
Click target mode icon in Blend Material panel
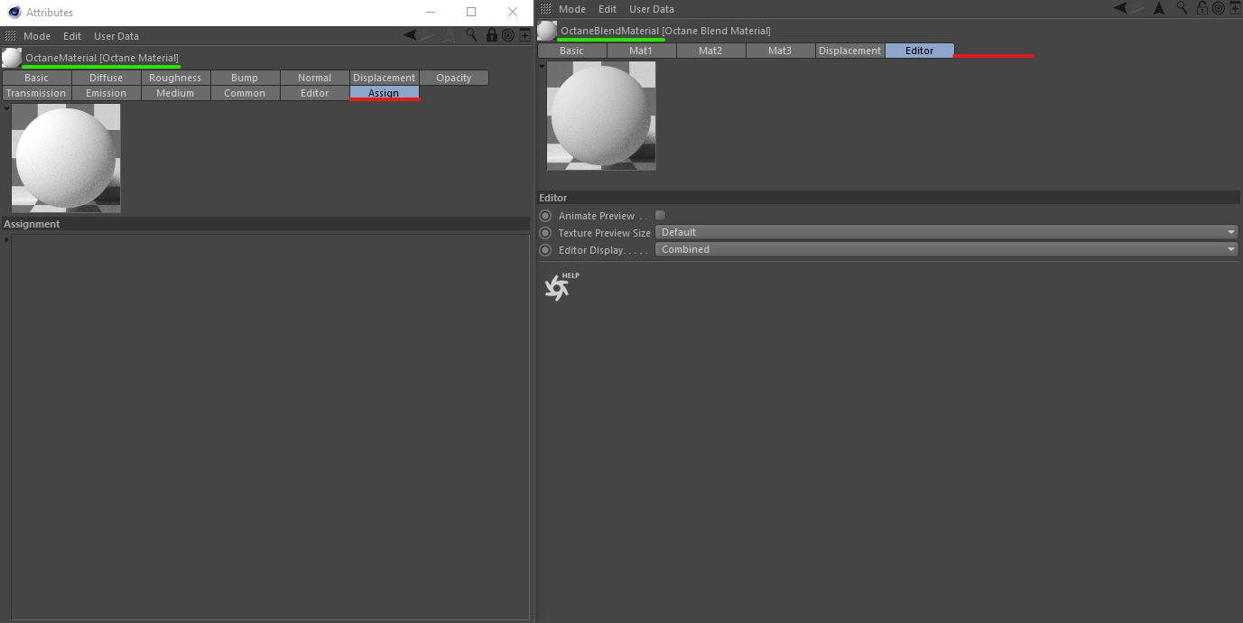1219,8
